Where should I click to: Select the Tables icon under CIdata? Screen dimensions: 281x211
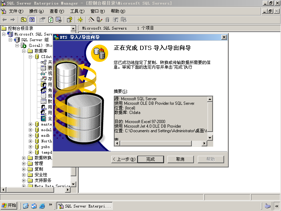[x=43, y=68]
